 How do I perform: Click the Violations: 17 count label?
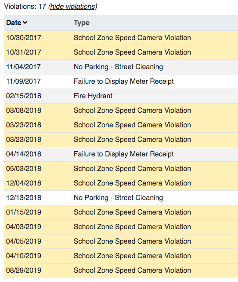coord(25,7)
